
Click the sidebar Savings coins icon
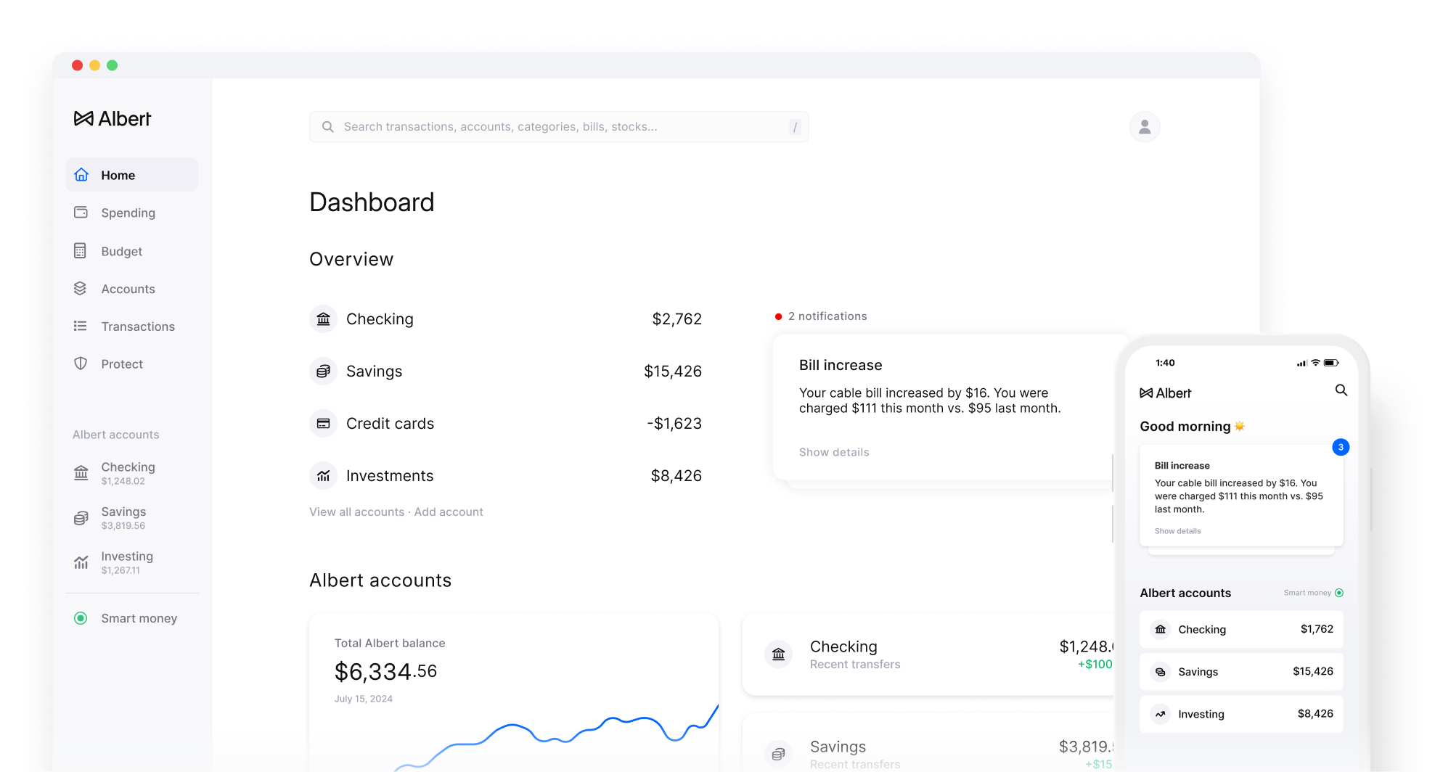81,518
